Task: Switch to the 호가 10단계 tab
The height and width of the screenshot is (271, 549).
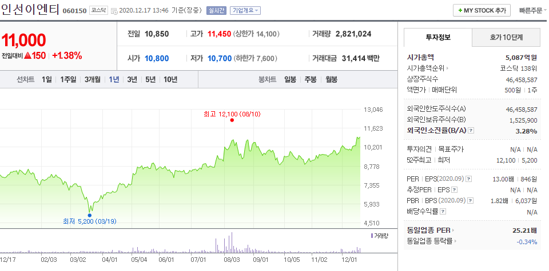Action: [506, 37]
